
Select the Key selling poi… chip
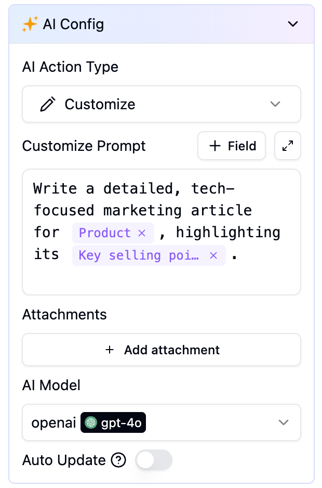coord(139,255)
